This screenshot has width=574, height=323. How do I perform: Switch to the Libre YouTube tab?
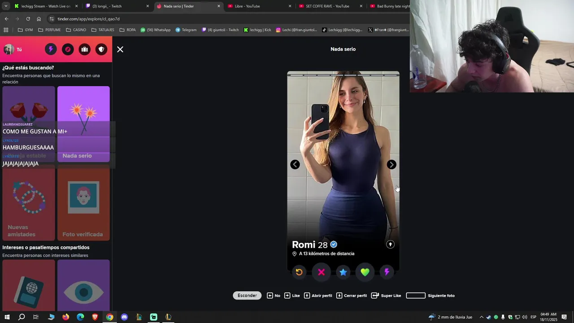(x=260, y=6)
